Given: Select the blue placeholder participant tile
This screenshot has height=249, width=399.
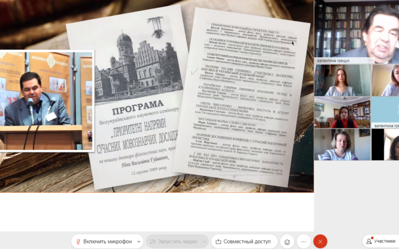Looking at the screenshot, I should tap(385, 112).
